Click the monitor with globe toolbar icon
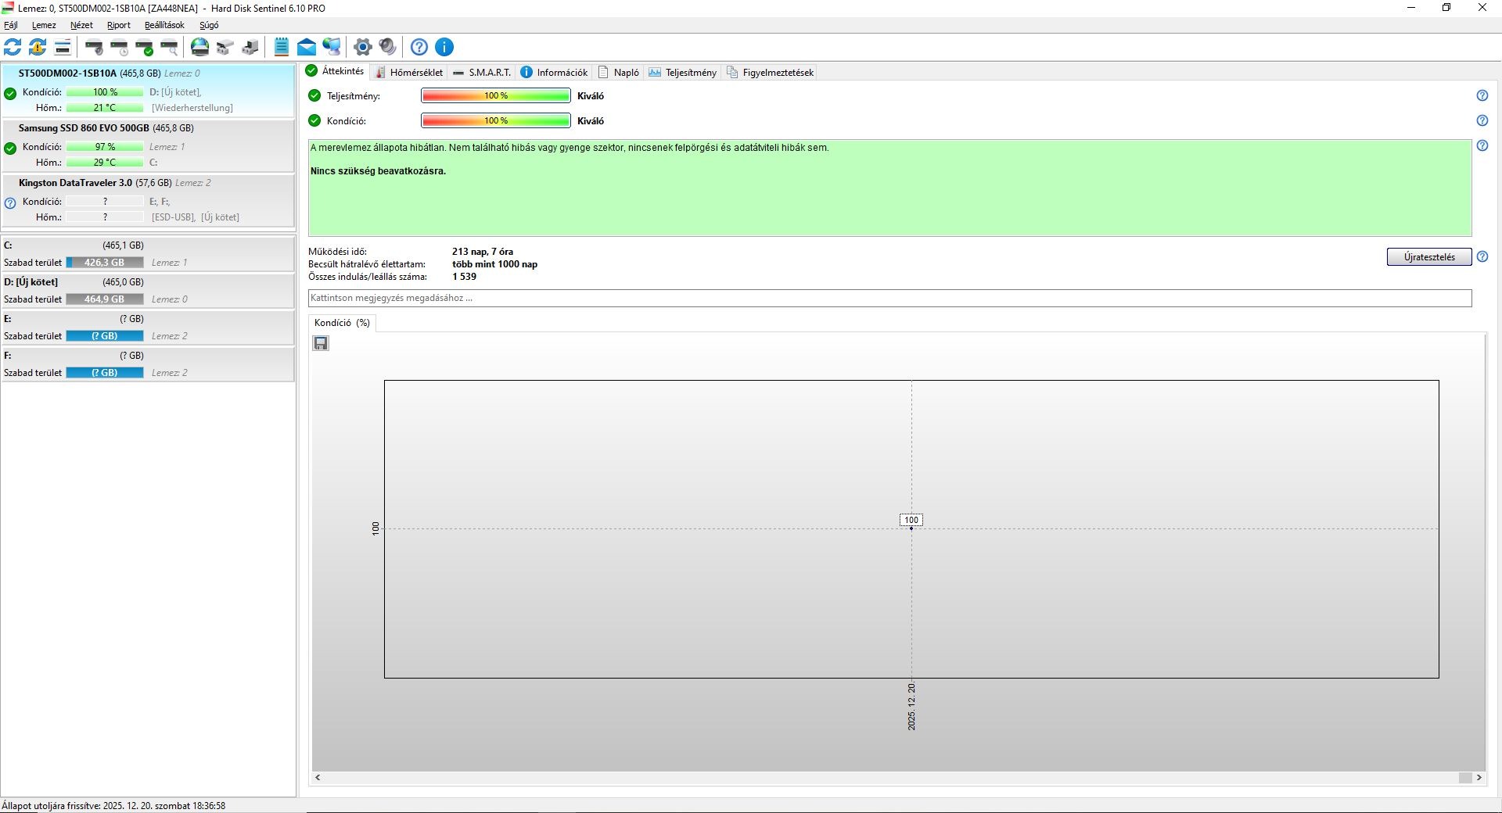This screenshot has height=813, width=1502. tap(332, 47)
